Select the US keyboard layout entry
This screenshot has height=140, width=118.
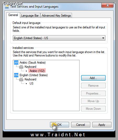point(31,84)
